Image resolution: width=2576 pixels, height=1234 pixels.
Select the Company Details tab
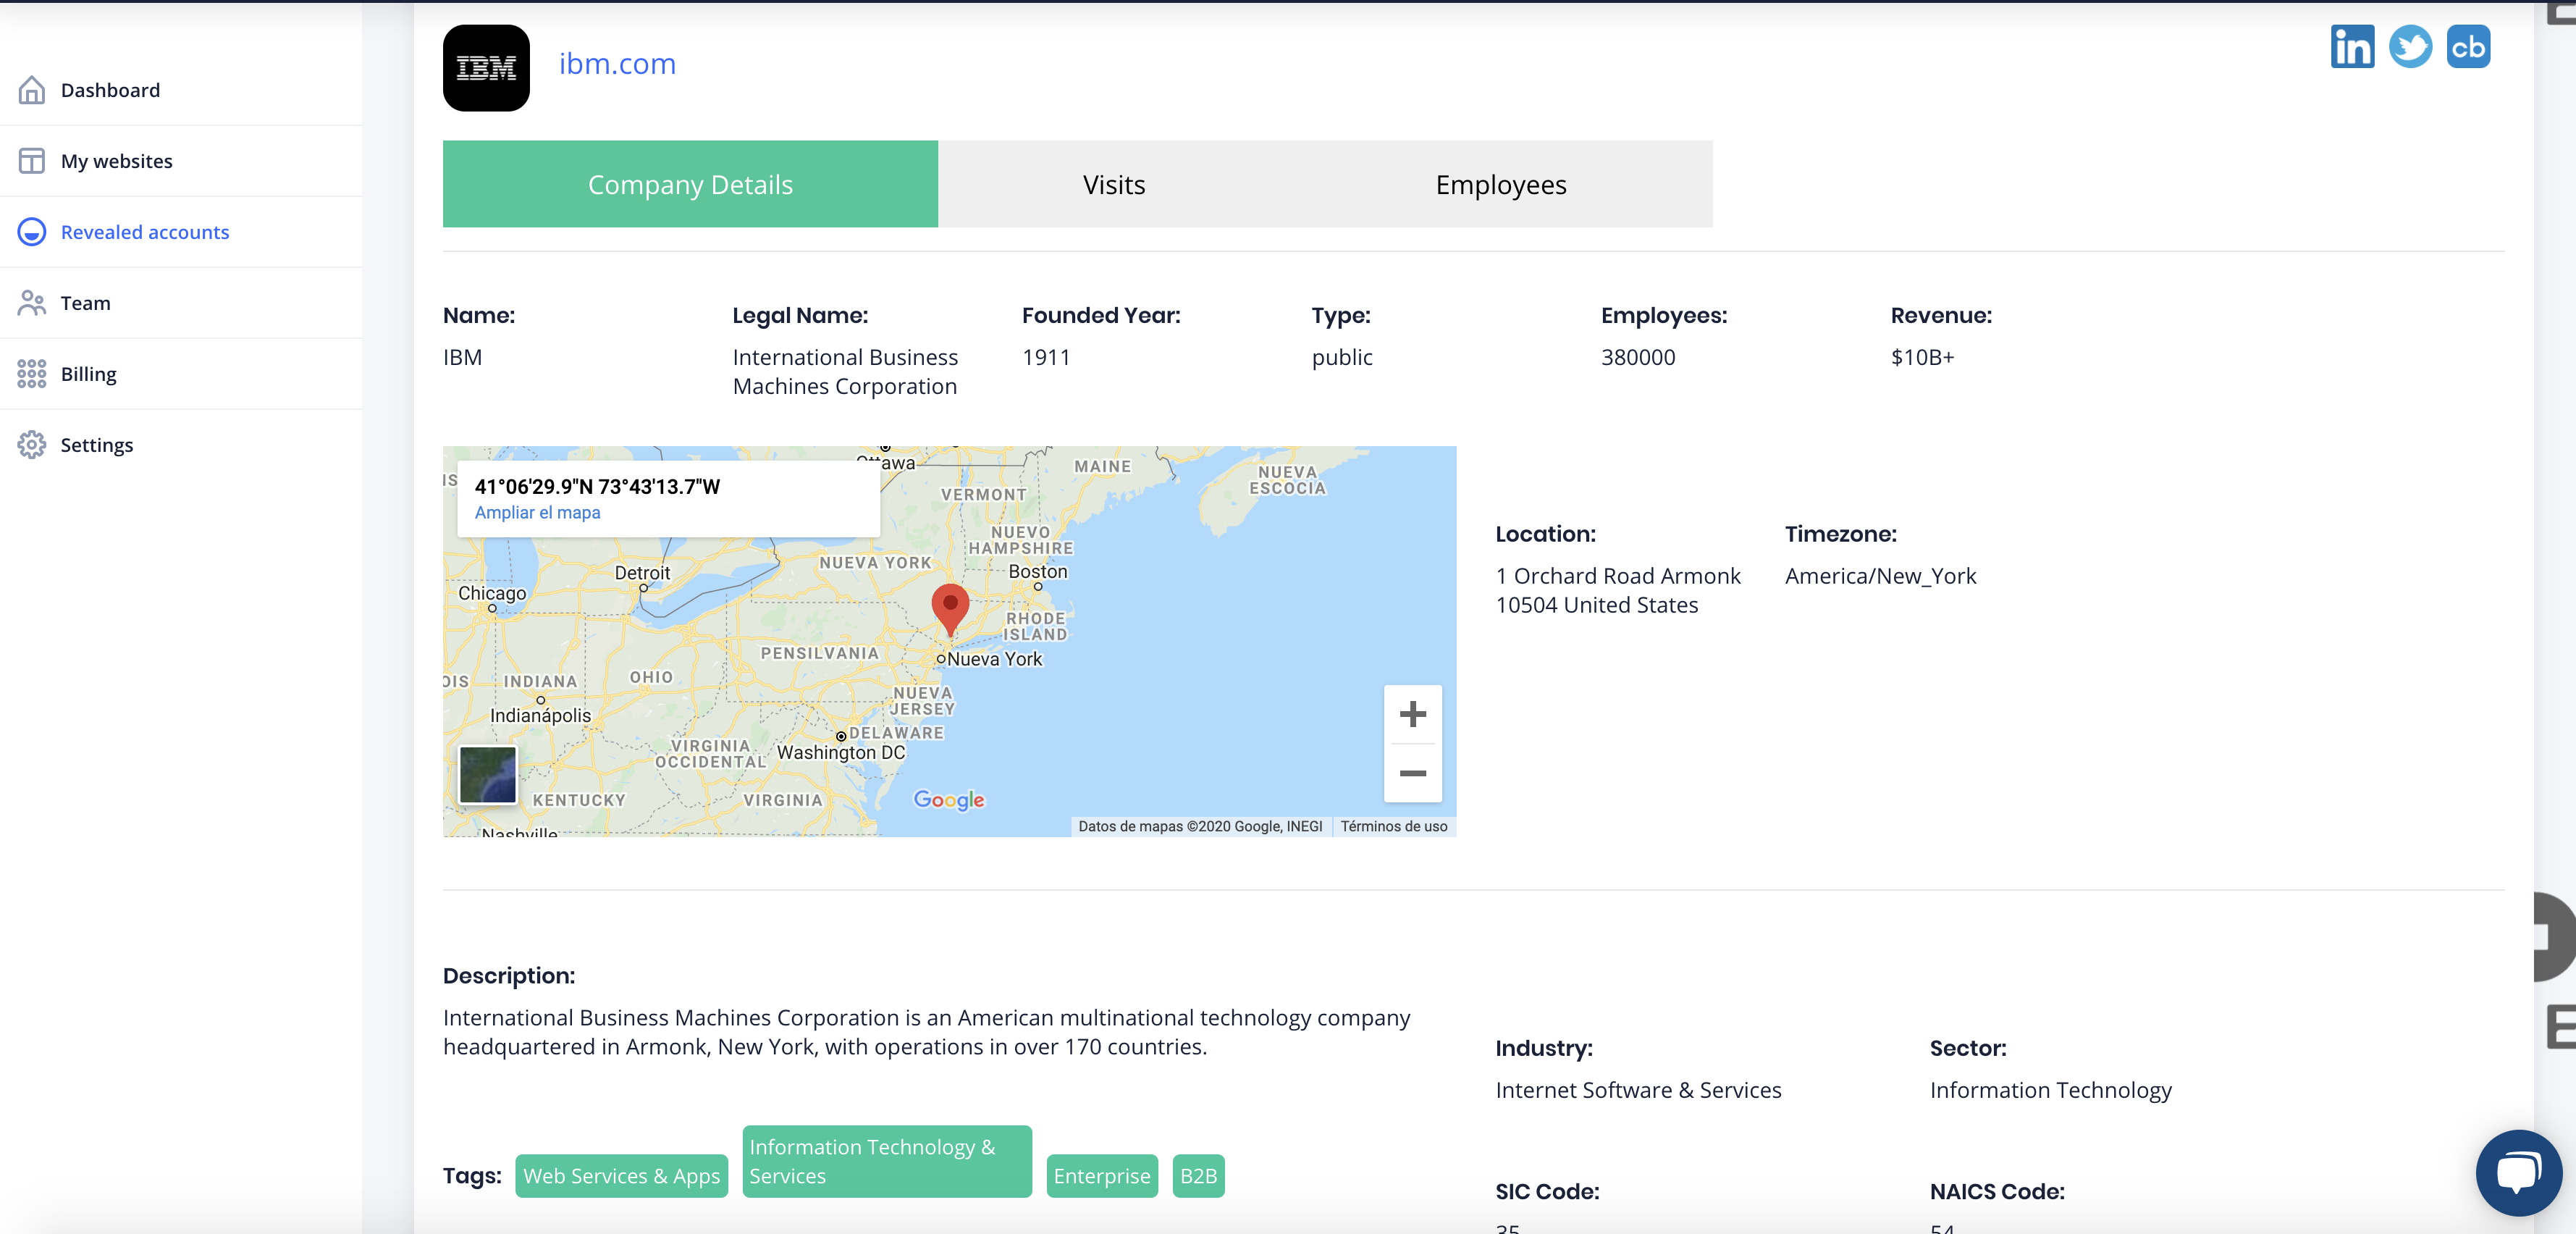(x=690, y=184)
